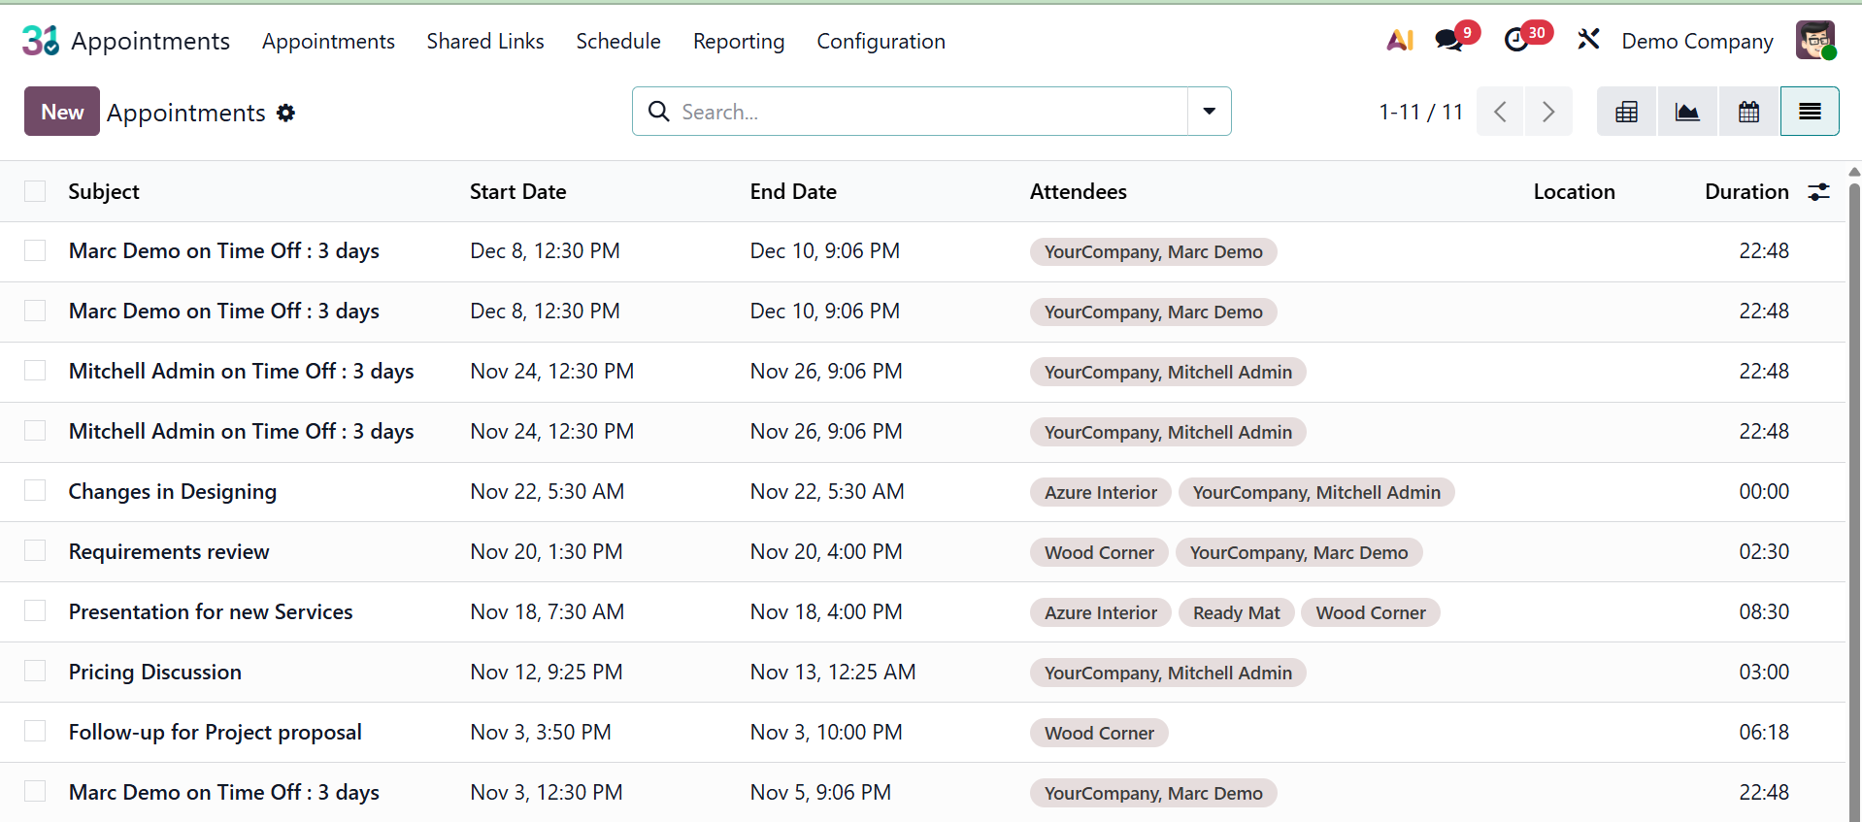Open the AI assistant icon

pyautogui.click(x=1399, y=41)
